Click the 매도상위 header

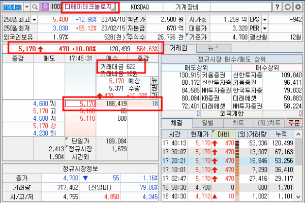tap(196, 67)
